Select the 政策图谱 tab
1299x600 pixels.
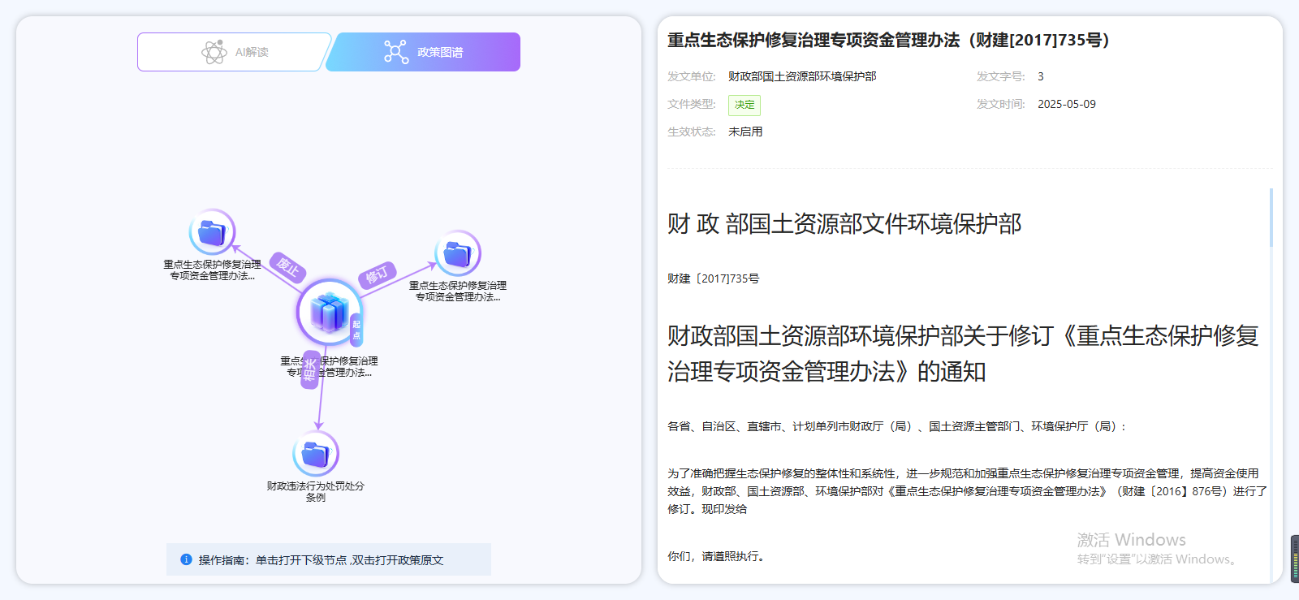(x=424, y=52)
